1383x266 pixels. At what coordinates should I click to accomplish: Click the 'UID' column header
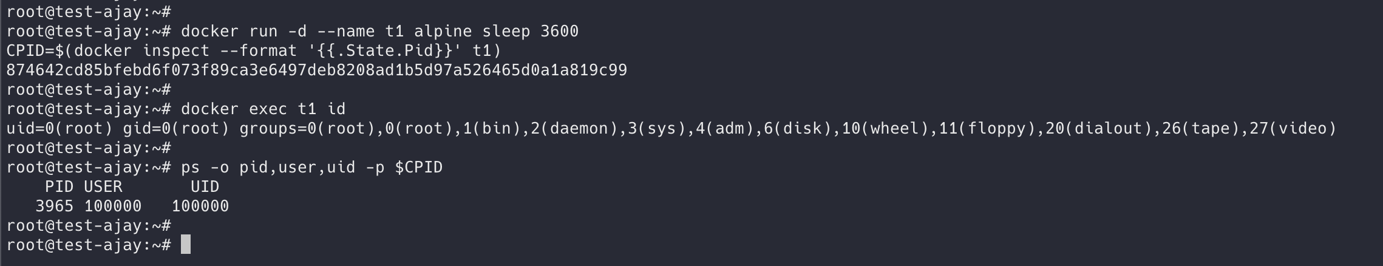click(x=205, y=186)
